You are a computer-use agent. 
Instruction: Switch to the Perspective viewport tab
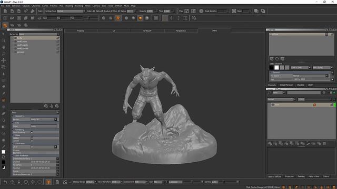[x=181, y=31]
